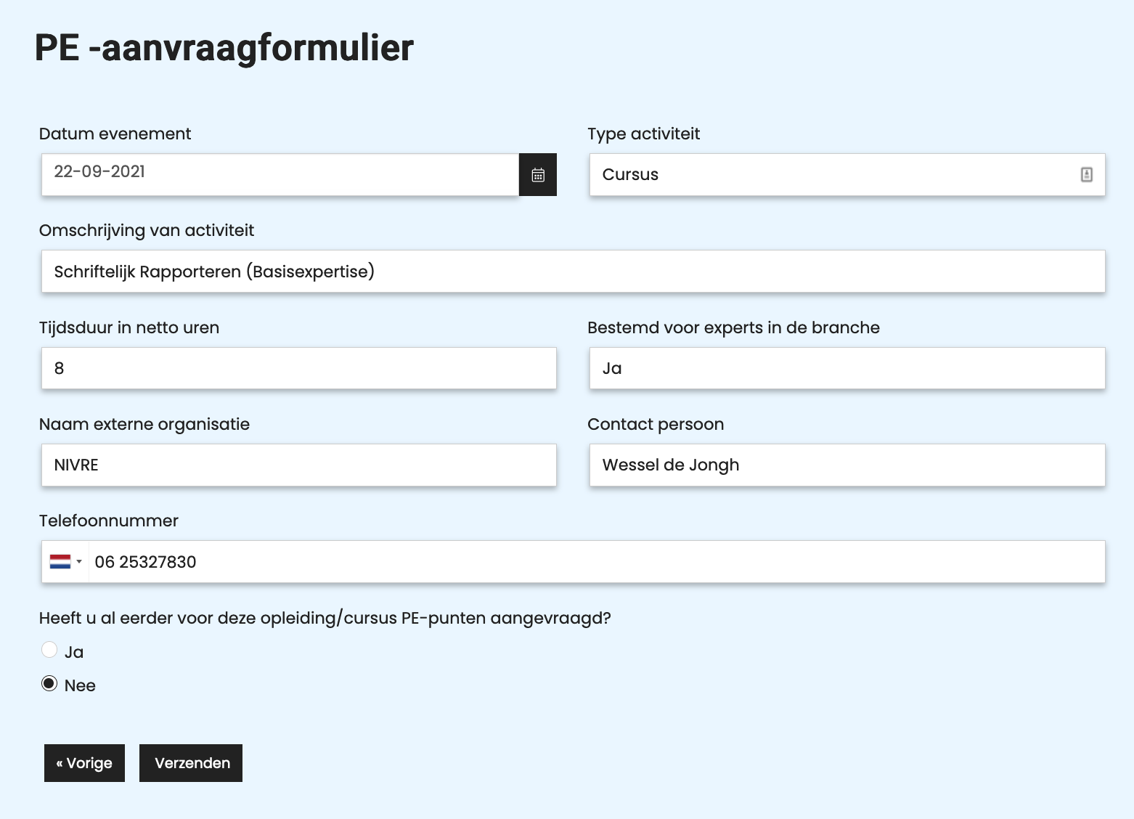The width and height of the screenshot is (1134, 819).
Task: Click the Dutch flag country selector
Action: coord(60,561)
